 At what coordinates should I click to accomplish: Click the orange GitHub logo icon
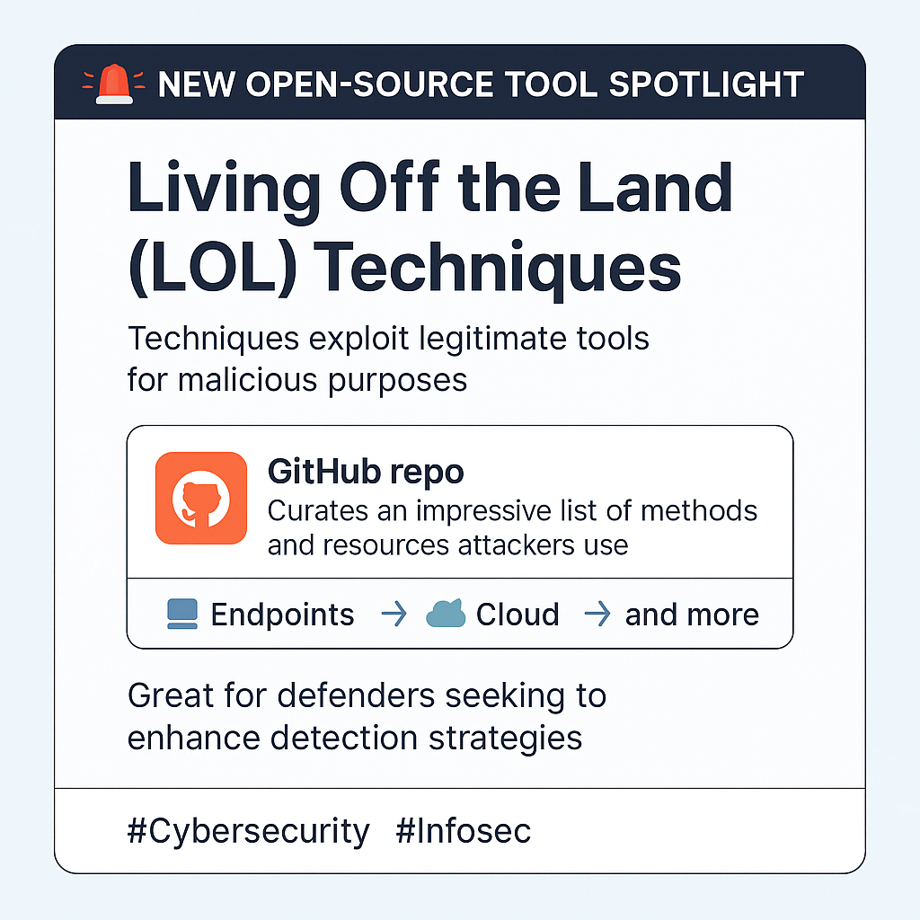tap(200, 498)
